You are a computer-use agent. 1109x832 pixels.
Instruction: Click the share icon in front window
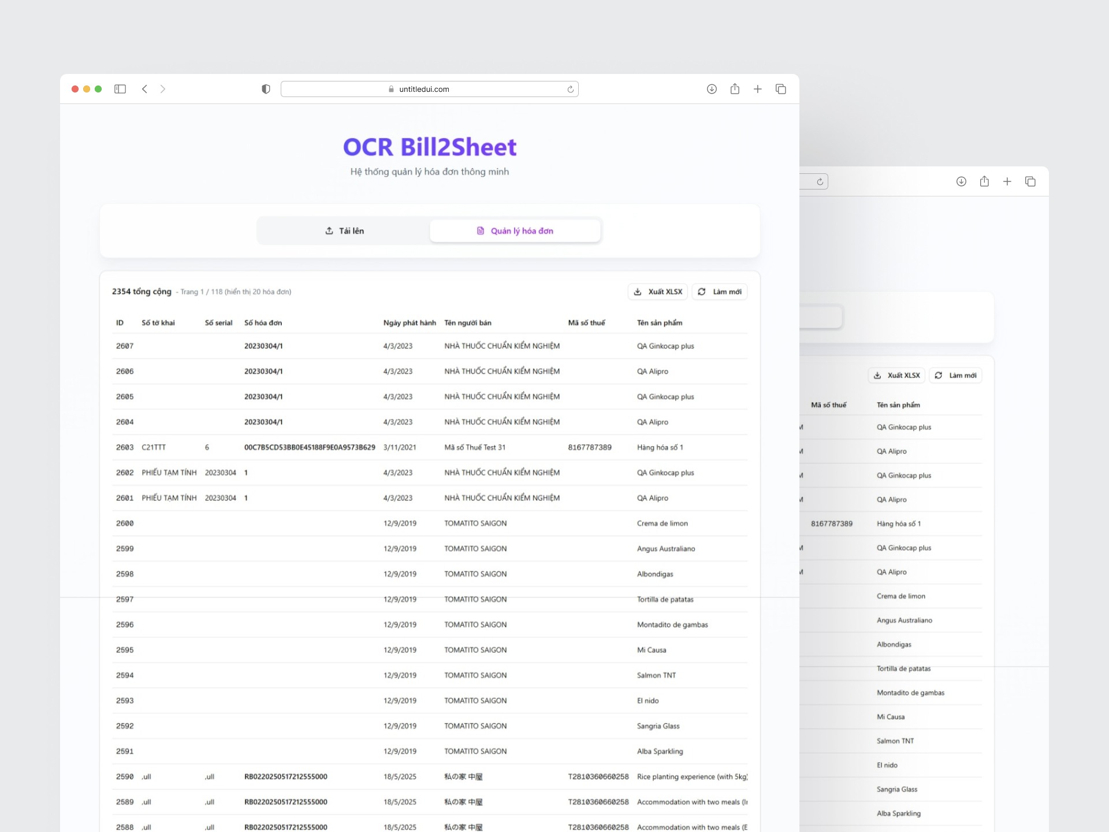735,89
